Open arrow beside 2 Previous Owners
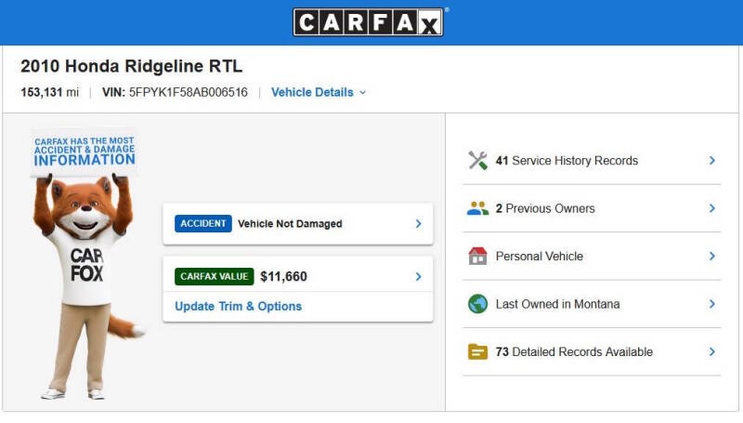743x423 pixels. [711, 208]
